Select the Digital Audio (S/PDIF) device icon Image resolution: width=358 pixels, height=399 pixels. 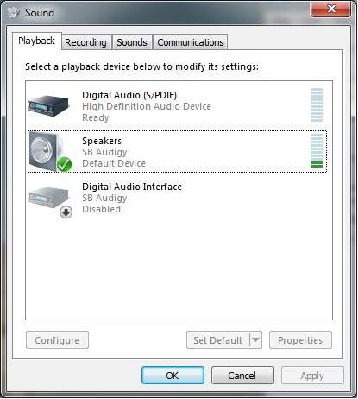49,105
